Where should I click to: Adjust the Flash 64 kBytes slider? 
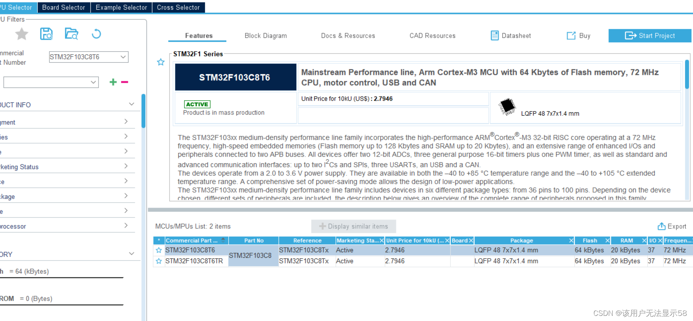[62, 278]
